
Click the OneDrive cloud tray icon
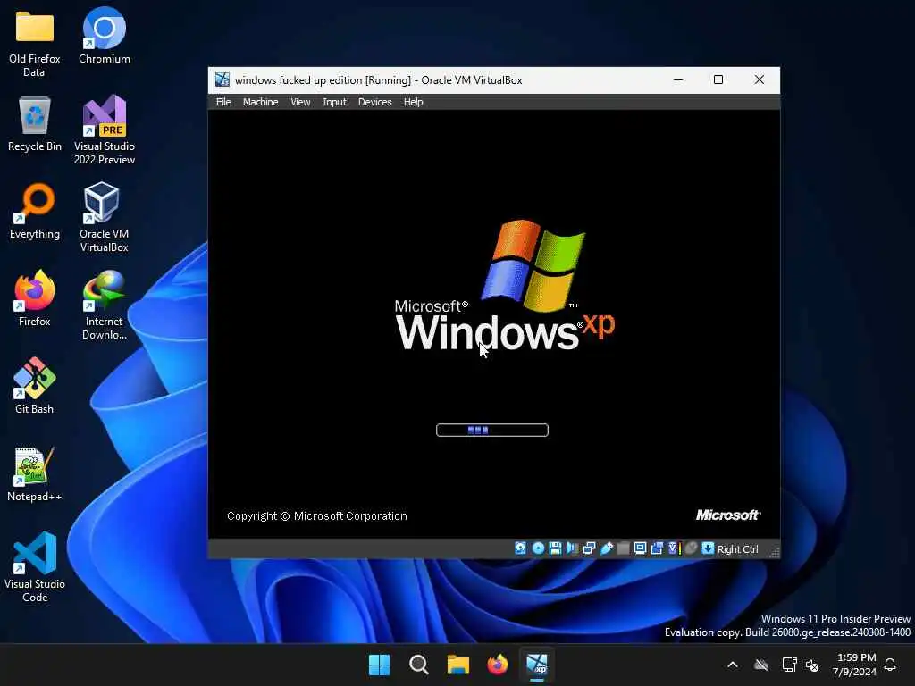tap(761, 665)
